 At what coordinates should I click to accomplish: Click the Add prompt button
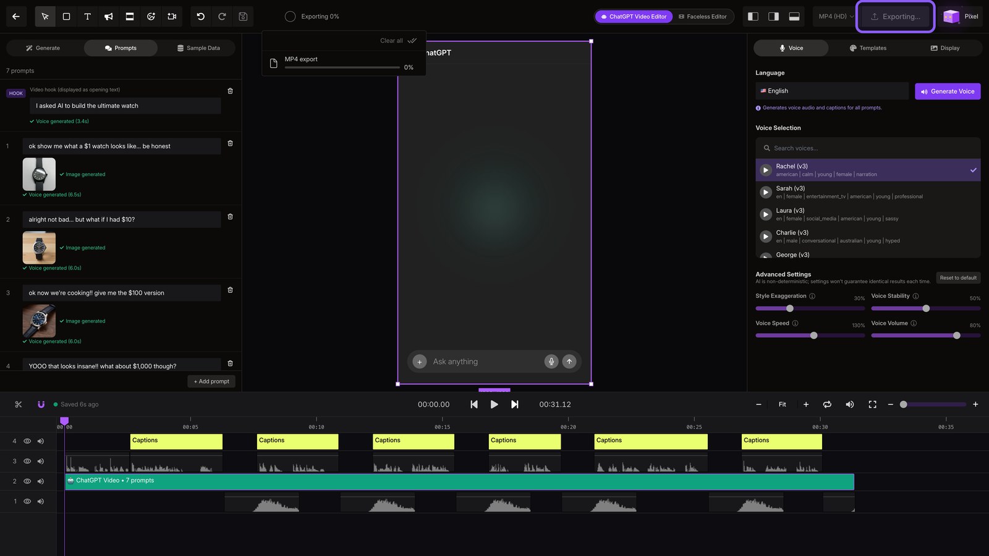(211, 382)
